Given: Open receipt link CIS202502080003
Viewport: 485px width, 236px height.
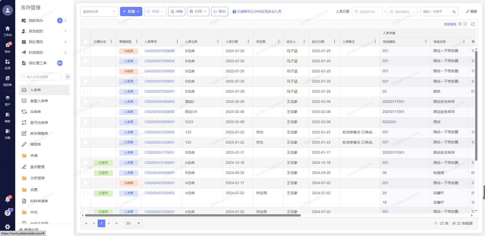Looking at the screenshot, I should tap(160, 102).
